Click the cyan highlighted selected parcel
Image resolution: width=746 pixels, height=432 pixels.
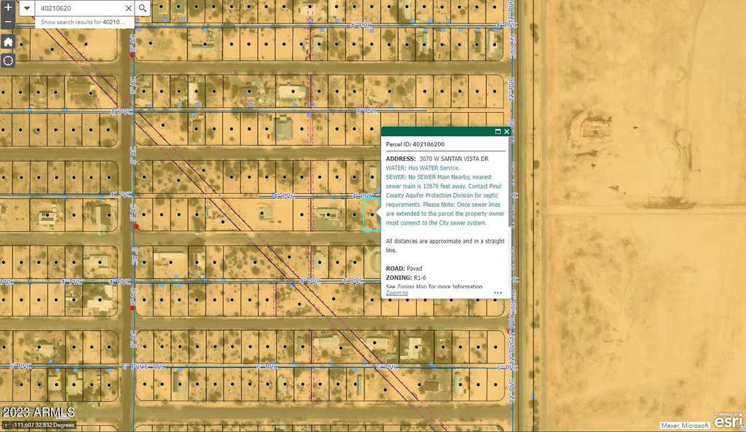click(x=372, y=215)
